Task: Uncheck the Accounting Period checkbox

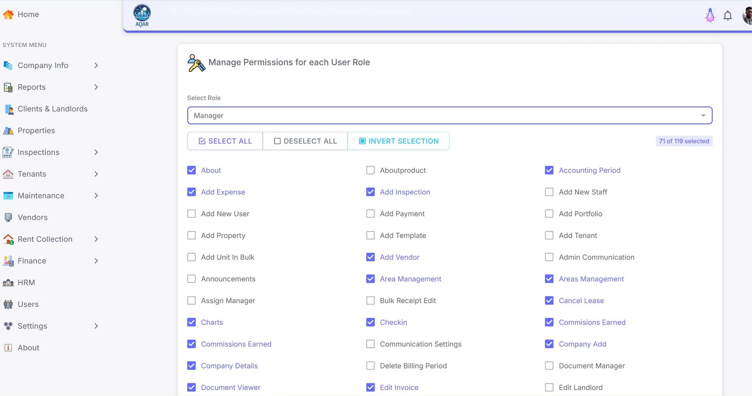Action: click(x=549, y=170)
